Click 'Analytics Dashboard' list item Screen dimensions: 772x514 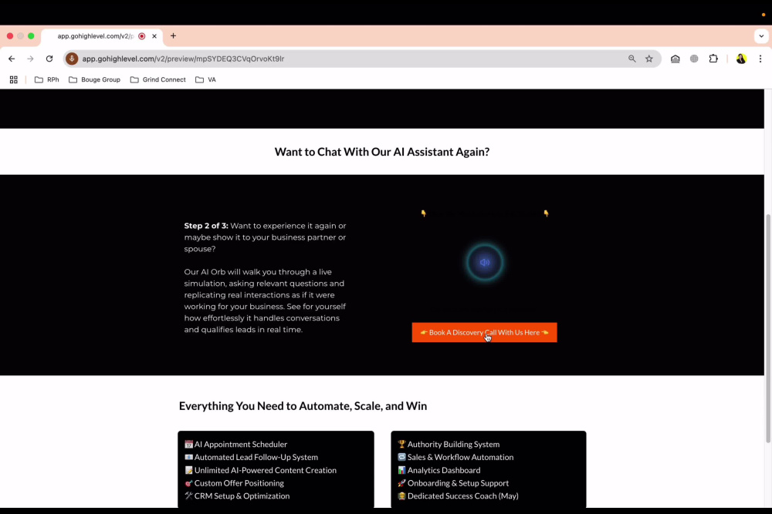[x=439, y=470]
